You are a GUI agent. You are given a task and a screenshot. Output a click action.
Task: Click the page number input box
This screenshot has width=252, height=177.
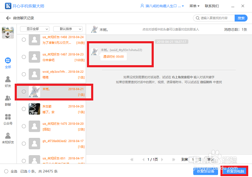[193, 159]
